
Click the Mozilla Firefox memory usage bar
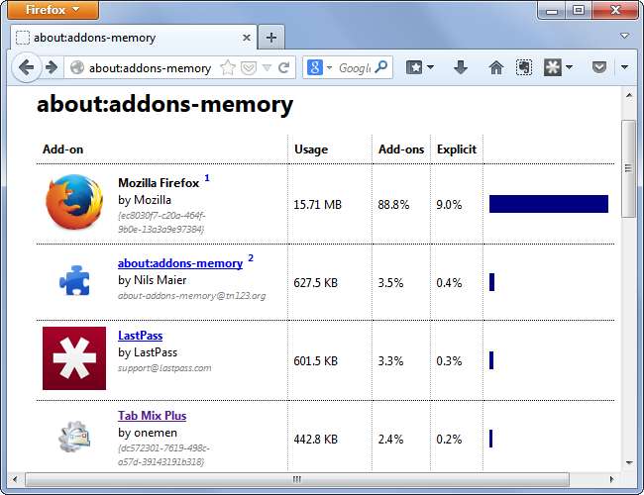click(548, 204)
